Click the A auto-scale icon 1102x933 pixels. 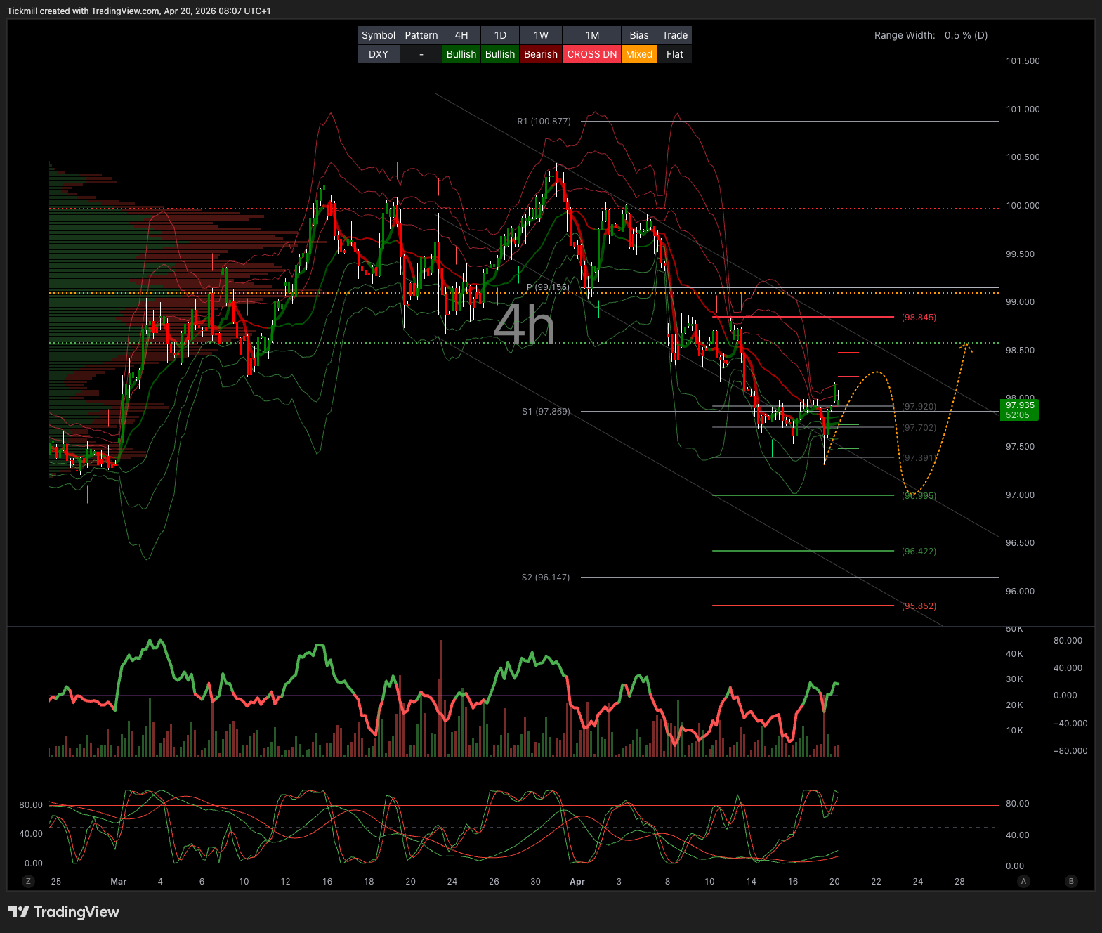pyautogui.click(x=1023, y=881)
